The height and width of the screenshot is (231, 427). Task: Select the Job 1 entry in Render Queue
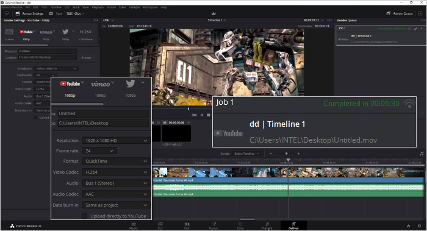click(381, 35)
